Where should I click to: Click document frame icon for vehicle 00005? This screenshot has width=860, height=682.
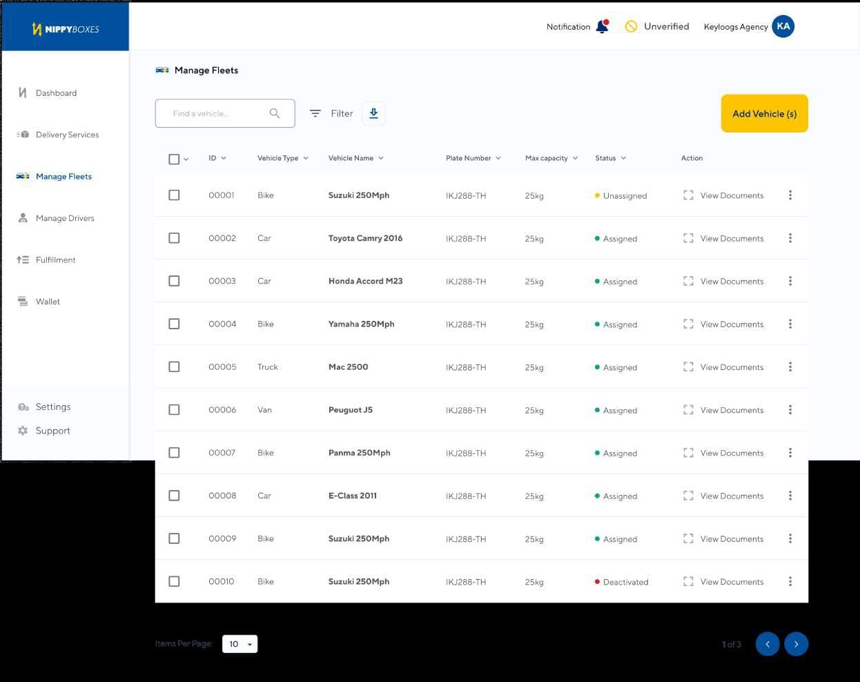click(688, 367)
